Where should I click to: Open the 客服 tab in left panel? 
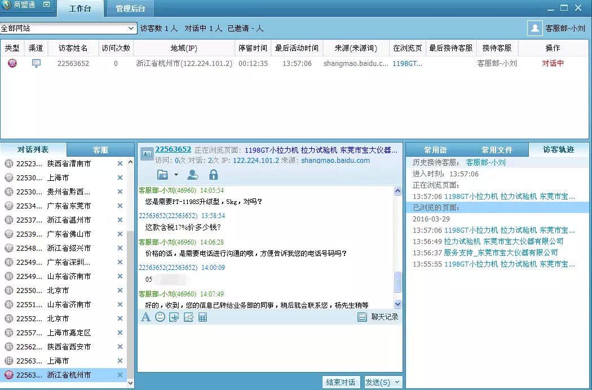coord(100,150)
